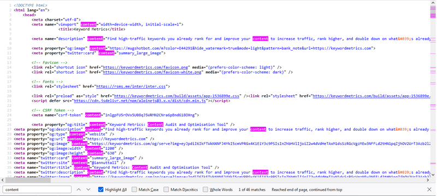Click the vertical scrollbar down arrow
The image size is (437, 196).
coord(433,175)
